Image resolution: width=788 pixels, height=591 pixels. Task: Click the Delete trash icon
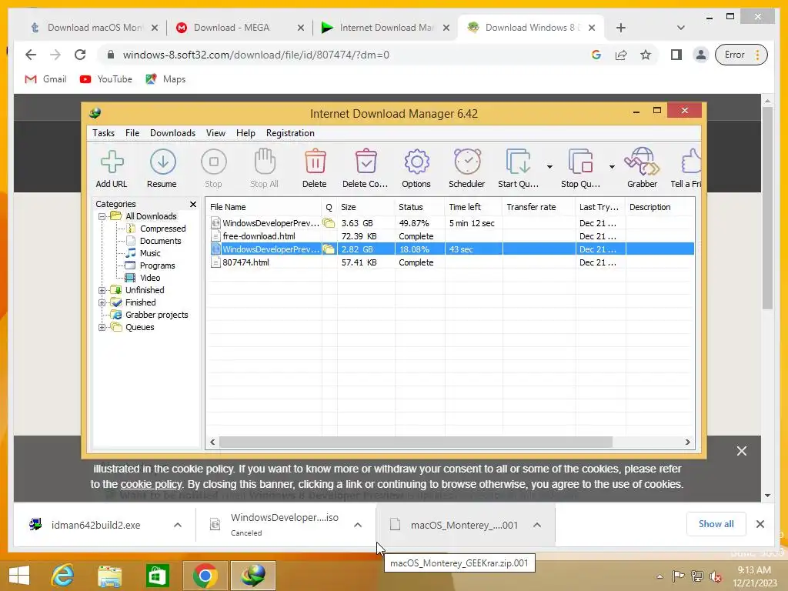pyautogui.click(x=315, y=168)
